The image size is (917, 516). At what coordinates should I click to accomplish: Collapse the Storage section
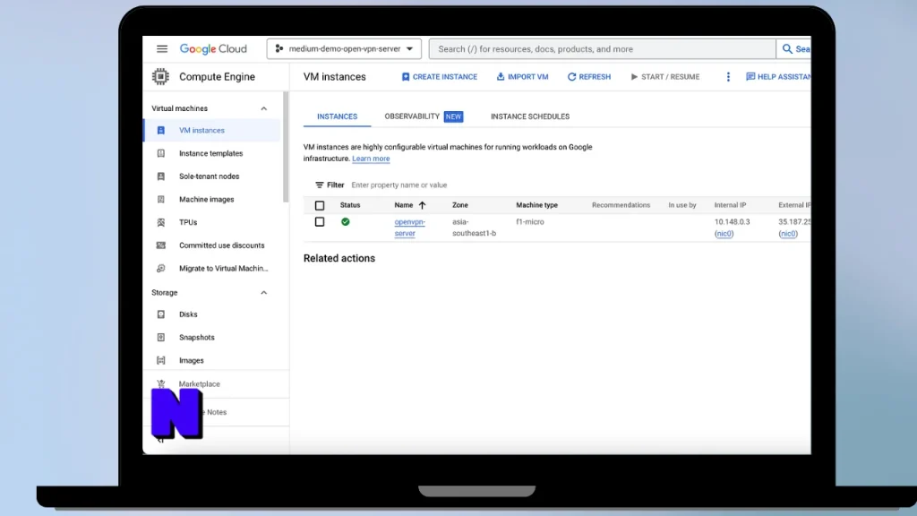(x=264, y=293)
